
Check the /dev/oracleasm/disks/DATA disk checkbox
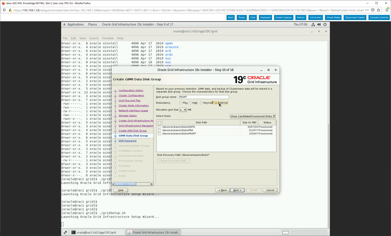pyautogui.click(x=159, y=127)
